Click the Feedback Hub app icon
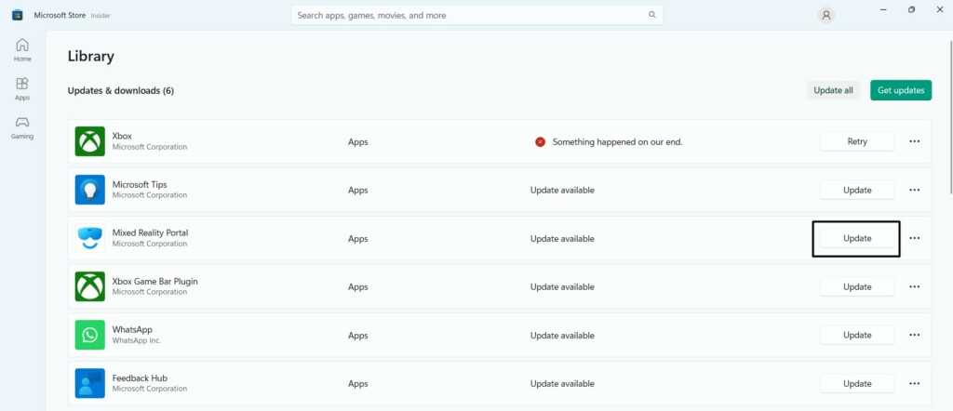The width and height of the screenshot is (953, 411). (x=90, y=383)
